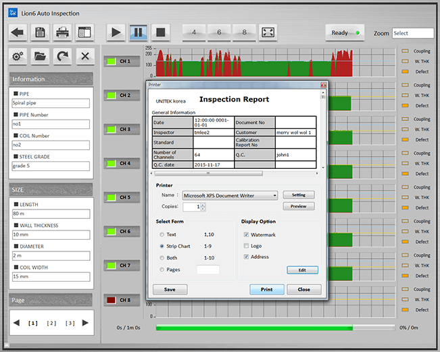440x352 pixels.
Task: Click the X clear icon in left panel
Action: tap(85, 57)
